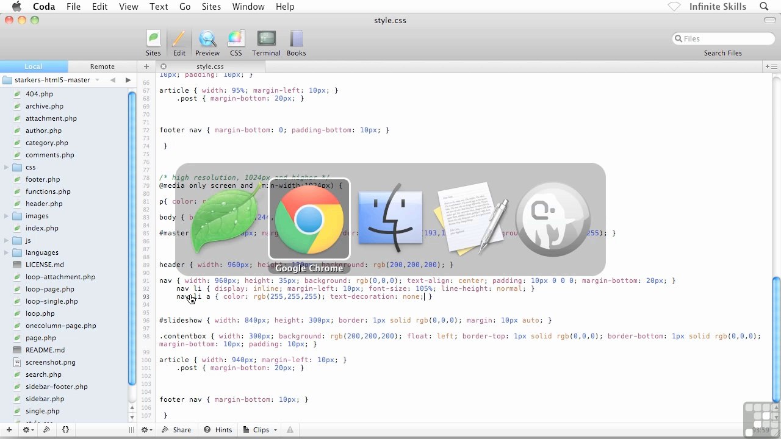Open the Sites view in toolbar
781x439 pixels.
153,43
